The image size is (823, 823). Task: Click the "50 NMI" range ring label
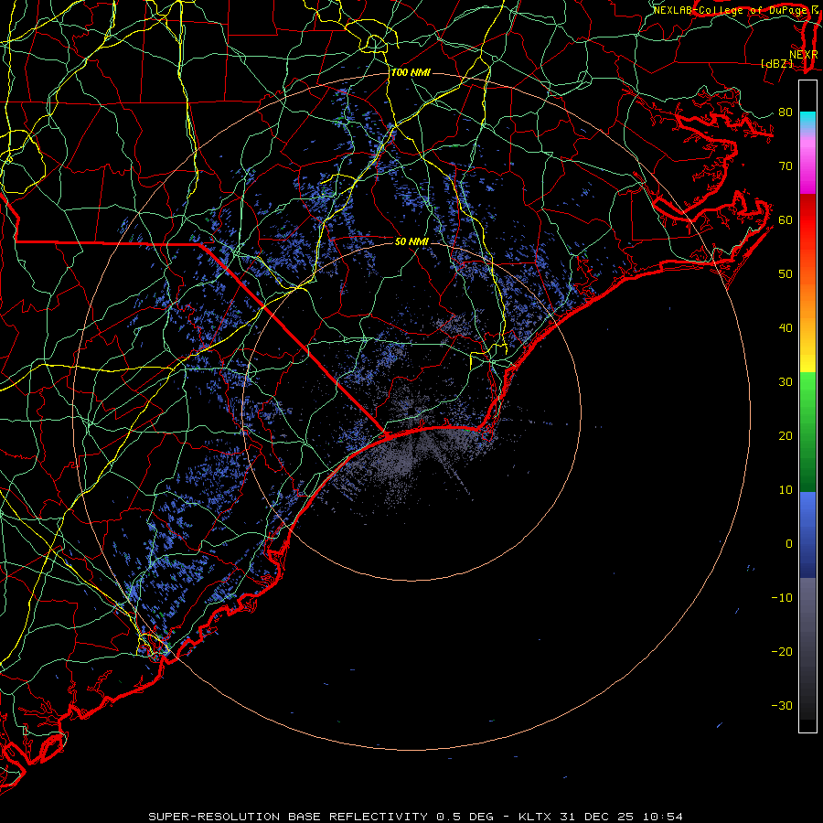point(411,241)
